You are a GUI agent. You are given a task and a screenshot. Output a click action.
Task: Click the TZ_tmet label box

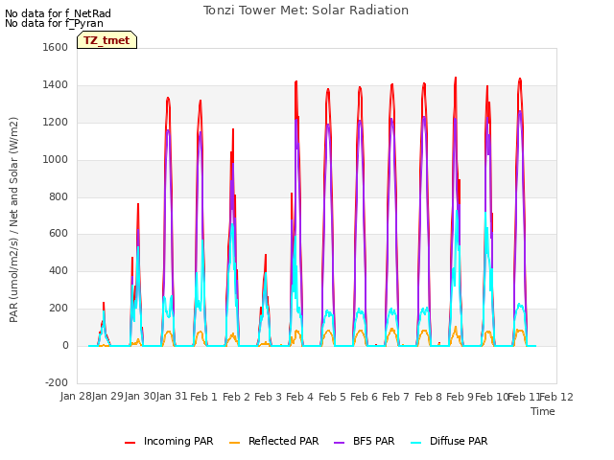pos(106,40)
